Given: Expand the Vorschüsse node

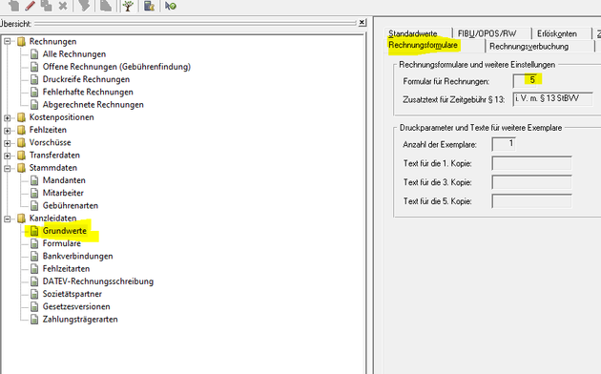Looking at the screenshot, I should (x=8, y=142).
